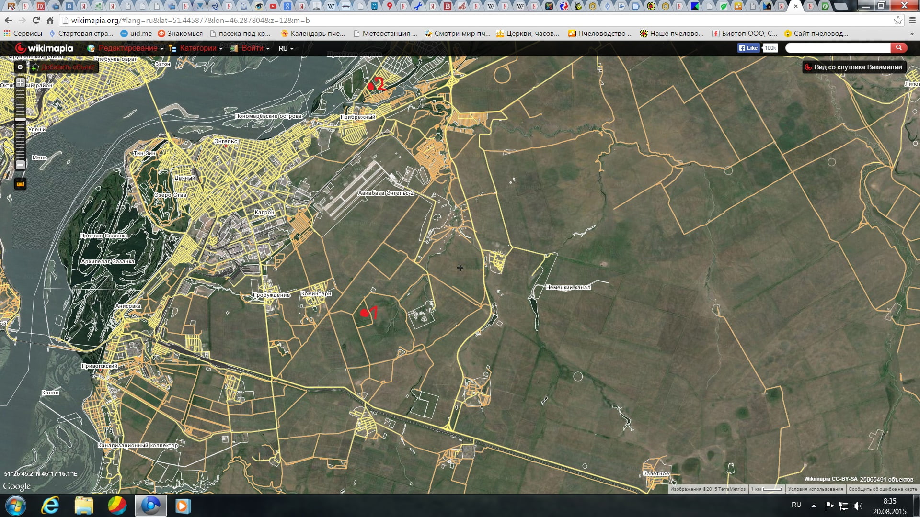Open Internet Explorer from the taskbar
920x517 pixels.
click(50, 506)
